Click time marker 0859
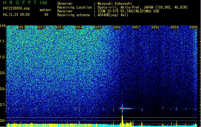Viewport: 201px width, 127px height. [x=174, y=27]
